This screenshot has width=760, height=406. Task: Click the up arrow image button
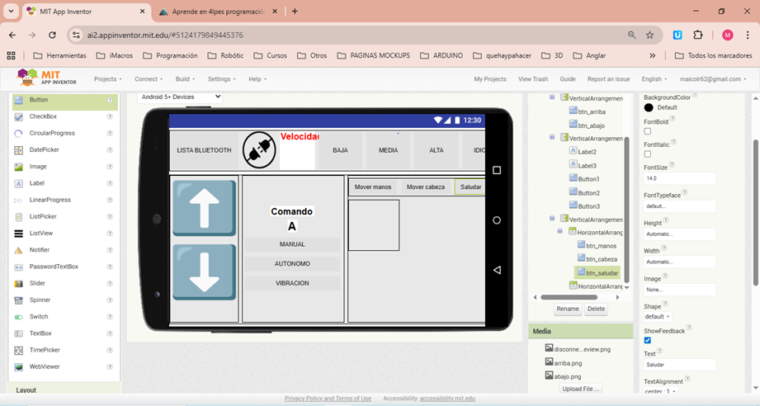(x=204, y=208)
